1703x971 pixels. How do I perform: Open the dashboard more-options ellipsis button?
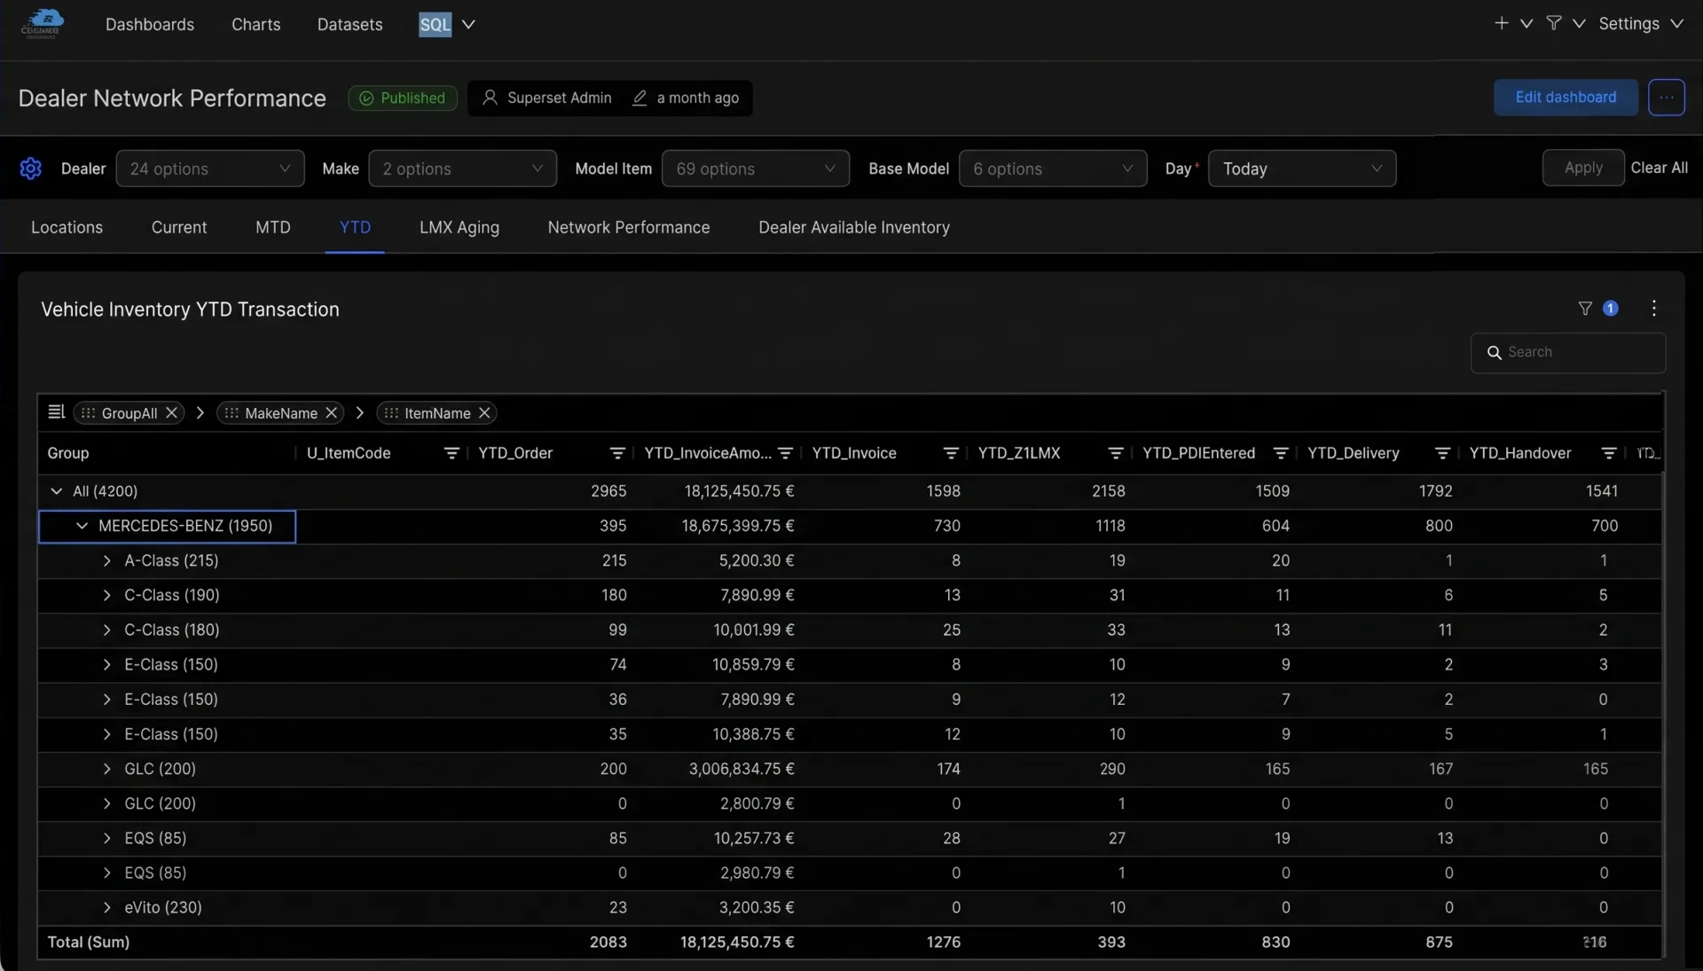pos(1667,98)
